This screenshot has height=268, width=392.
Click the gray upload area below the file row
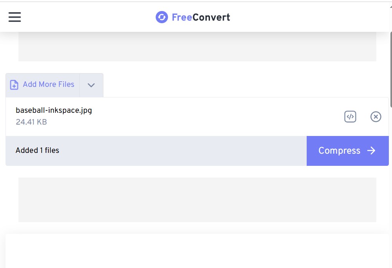click(197, 200)
